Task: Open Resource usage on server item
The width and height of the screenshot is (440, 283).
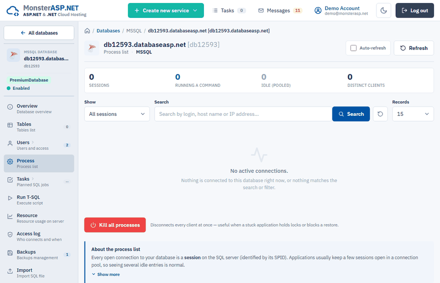Action: 39,218
